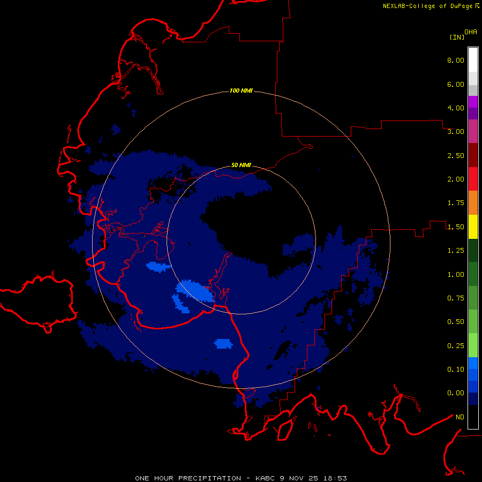
Task: Click the 100 NMI range ring label
Action: 241,91
